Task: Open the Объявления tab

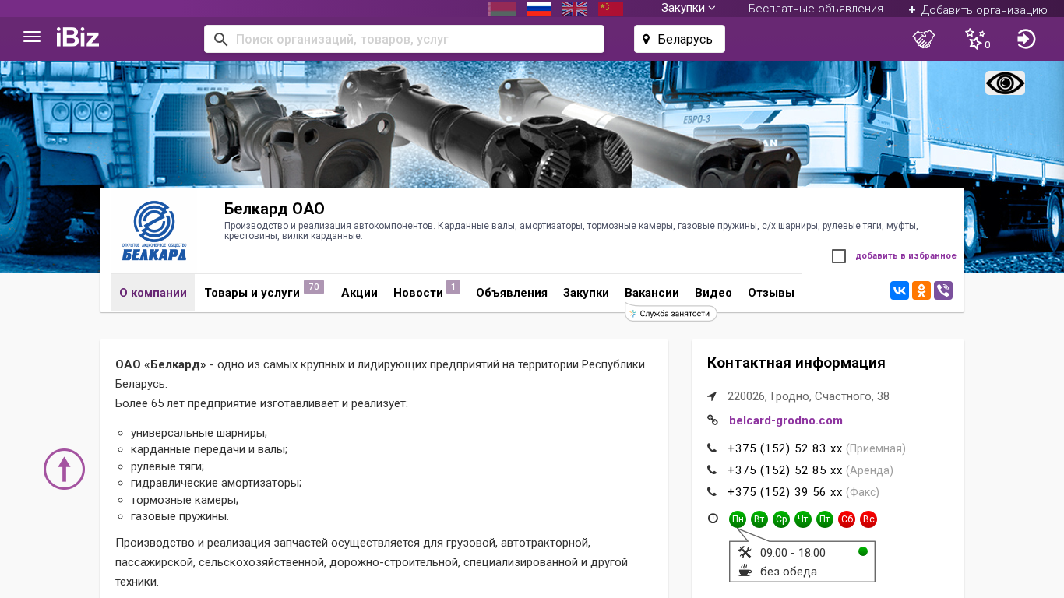Action: (x=512, y=293)
